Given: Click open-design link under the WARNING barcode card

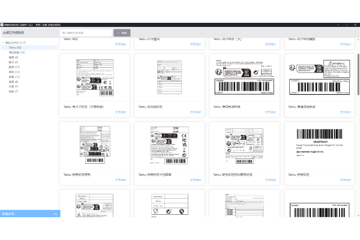Looking at the screenshot, I should (x=346, y=112).
